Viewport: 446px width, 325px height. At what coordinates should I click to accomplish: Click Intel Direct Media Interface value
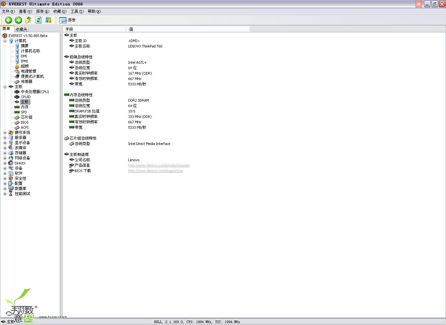point(149,144)
